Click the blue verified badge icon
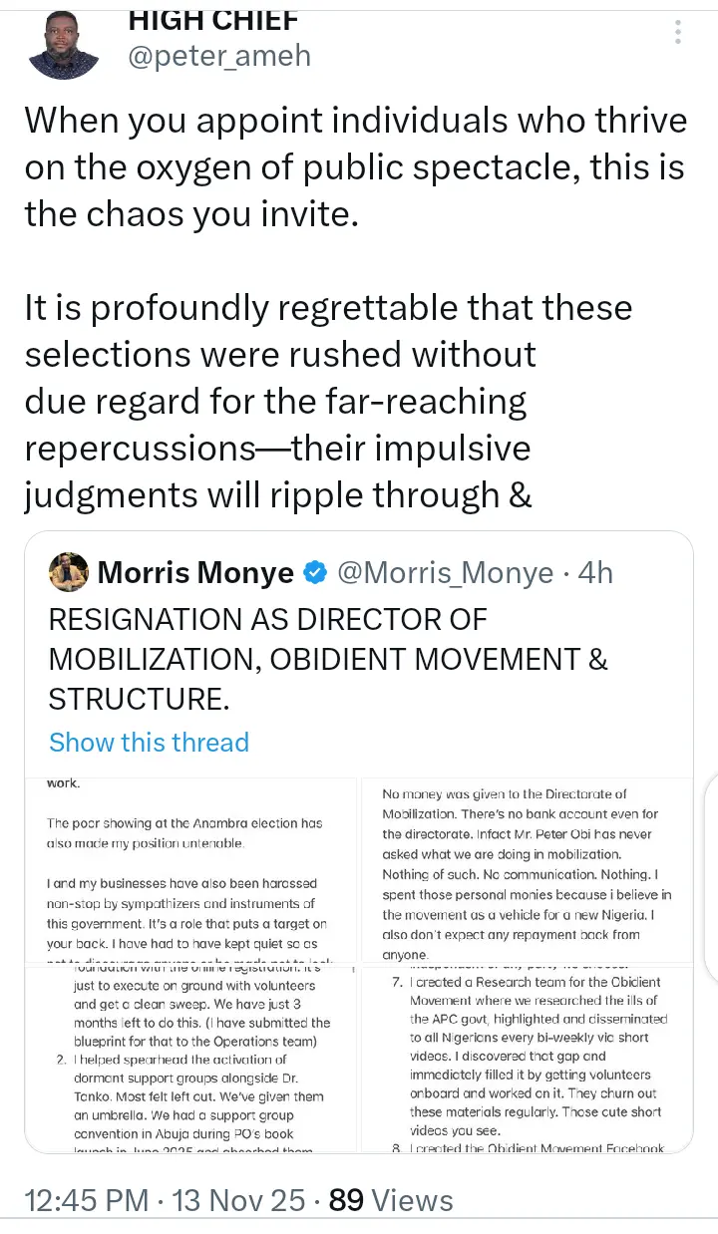718x1234 pixels. coord(315,573)
